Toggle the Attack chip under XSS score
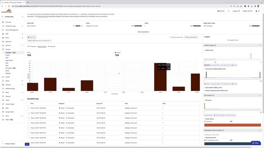264x148 pixels. click(x=207, y=84)
